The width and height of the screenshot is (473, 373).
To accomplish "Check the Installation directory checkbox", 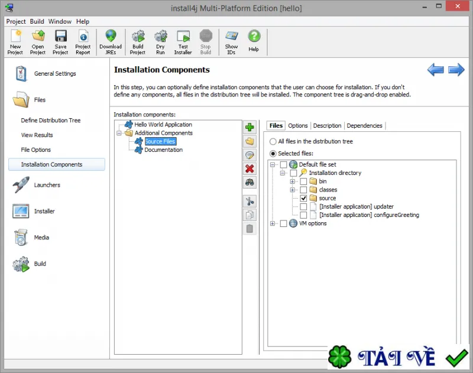I will point(293,173).
